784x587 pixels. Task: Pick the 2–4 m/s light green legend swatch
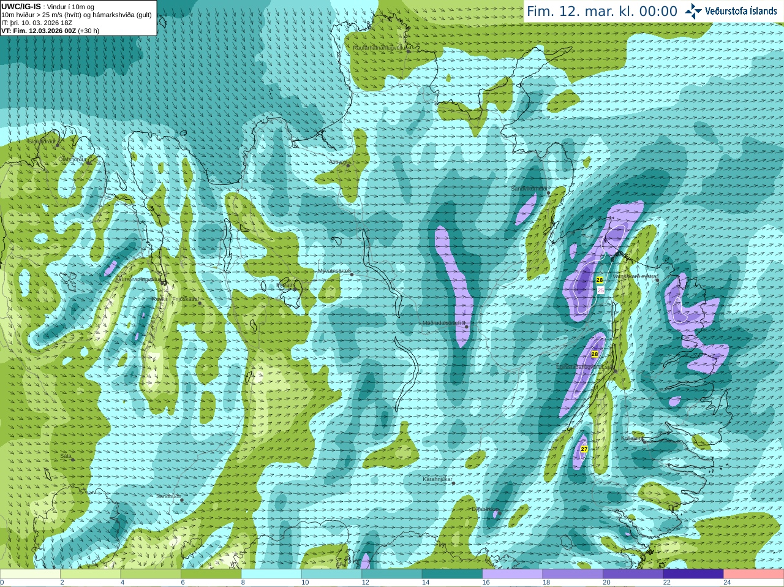[91, 574]
